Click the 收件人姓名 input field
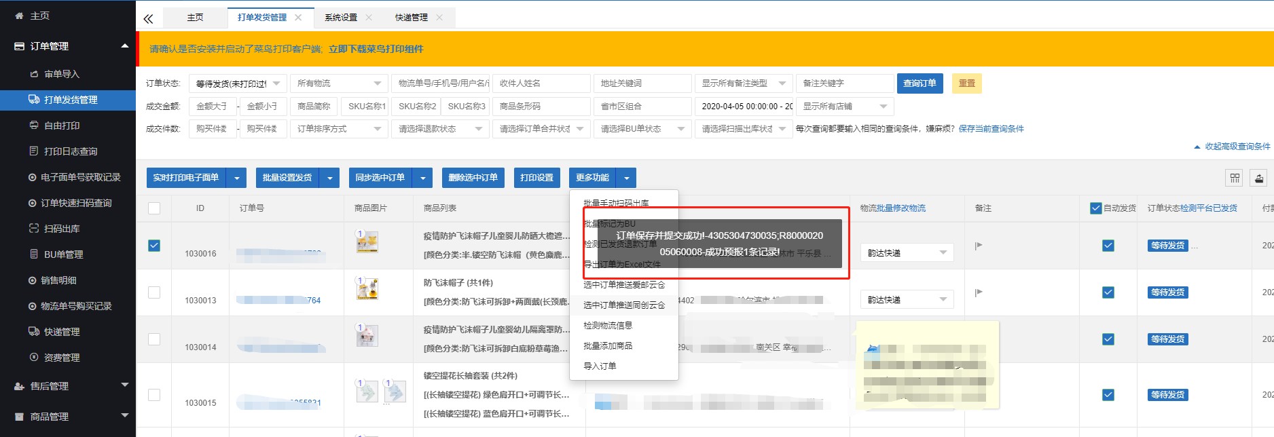The image size is (1274, 437). [x=541, y=83]
